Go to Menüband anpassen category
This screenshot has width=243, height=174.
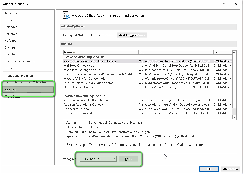tap(19, 76)
